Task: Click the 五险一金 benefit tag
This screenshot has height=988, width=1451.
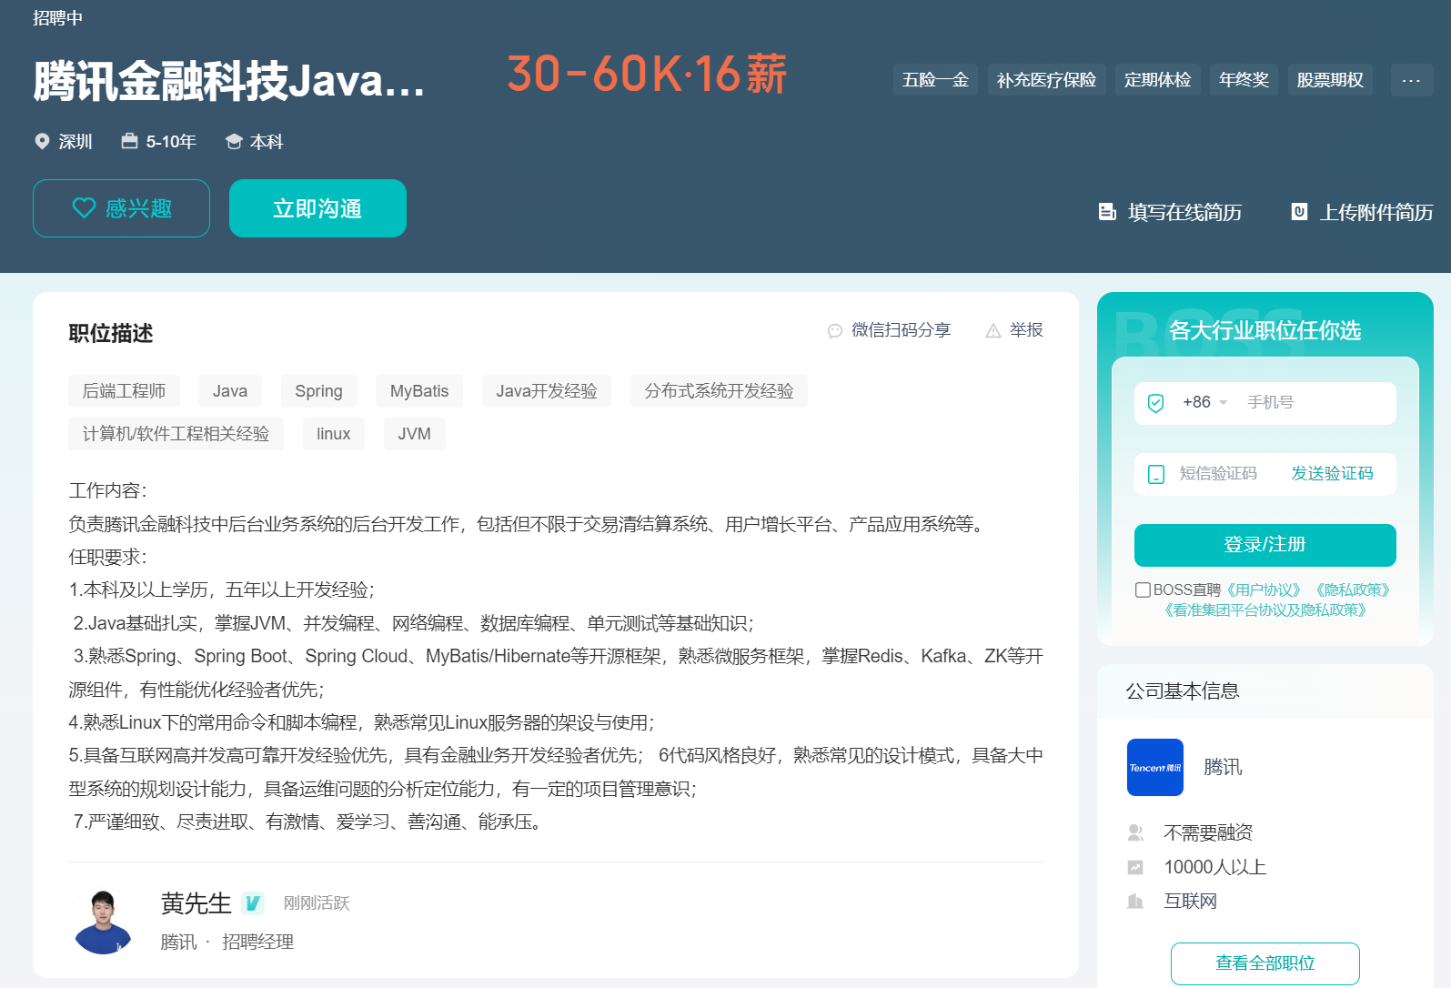Action: 935,80
